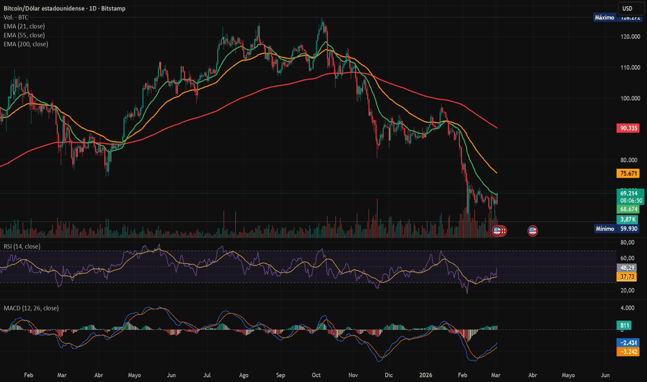Select the EMA (200, close) indicator legend
The width and height of the screenshot is (647, 382).
tap(26, 44)
